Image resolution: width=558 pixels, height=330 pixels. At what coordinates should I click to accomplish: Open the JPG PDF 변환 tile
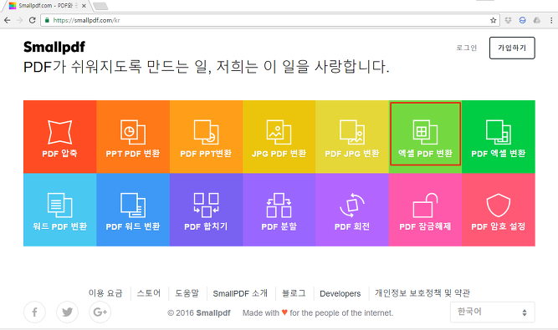[x=279, y=137]
